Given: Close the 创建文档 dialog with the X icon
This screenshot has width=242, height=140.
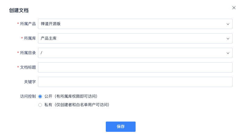Looking at the screenshot, I should click(234, 8).
